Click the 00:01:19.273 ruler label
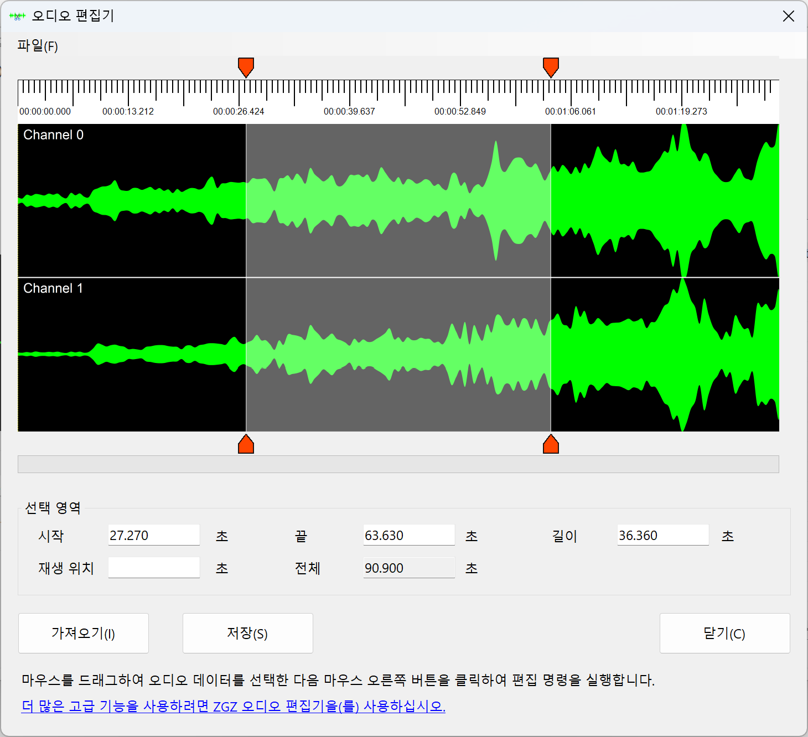This screenshot has height=737, width=808. 681,111
